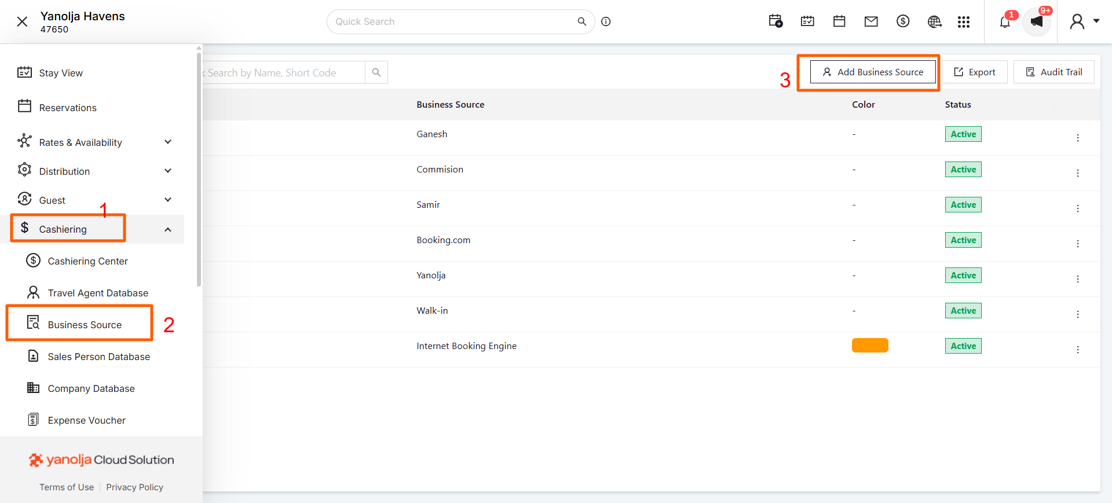Open Reservations from sidebar
The height and width of the screenshot is (503, 1112).
pos(68,108)
